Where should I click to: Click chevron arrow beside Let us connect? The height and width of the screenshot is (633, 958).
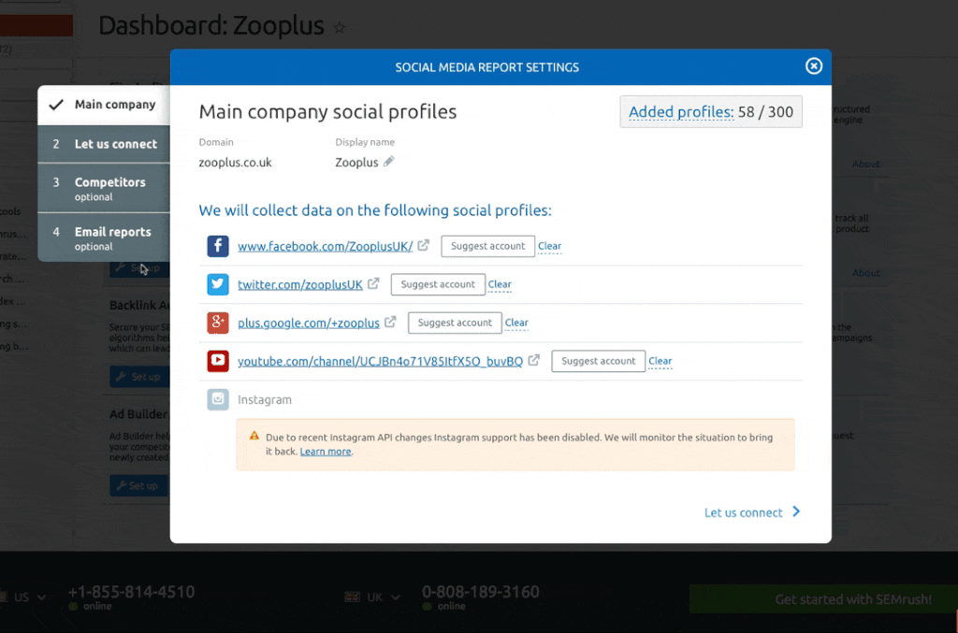click(x=796, y=511)
